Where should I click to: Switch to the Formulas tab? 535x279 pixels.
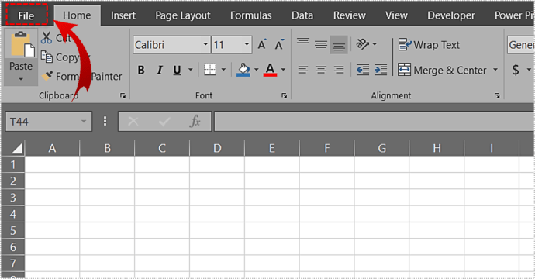coord(250,15)
